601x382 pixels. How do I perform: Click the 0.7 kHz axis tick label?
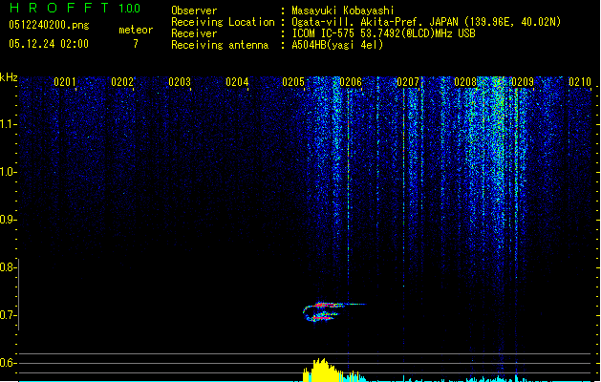(8, 315)
